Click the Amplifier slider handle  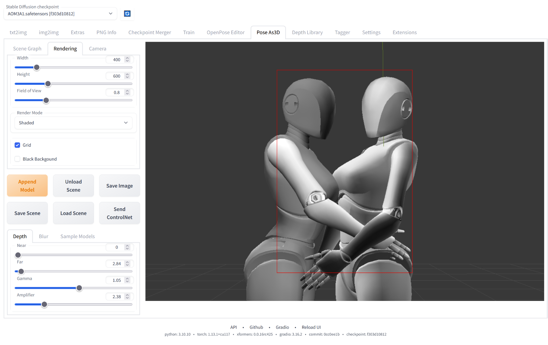pyautogui.click(x=44, y=305)
